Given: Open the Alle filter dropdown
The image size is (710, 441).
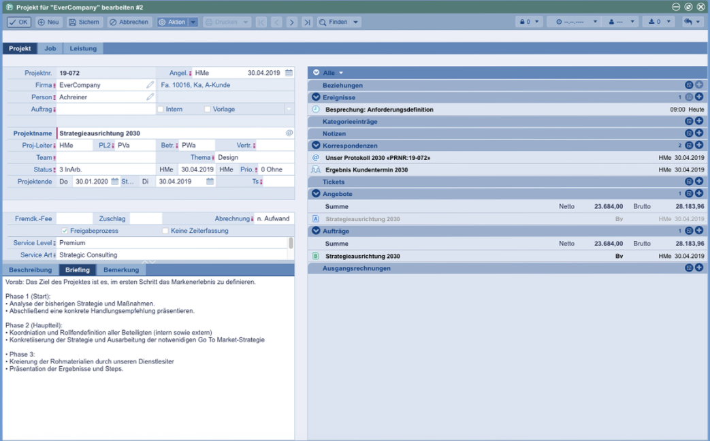Looking at the screenshot, I should 341,72.
